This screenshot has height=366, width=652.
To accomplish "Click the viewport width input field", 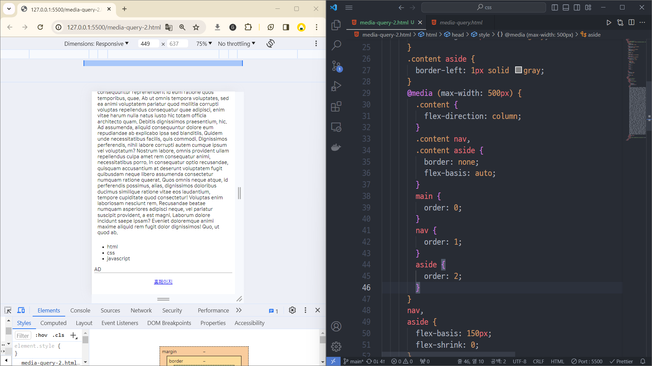I will (148, 43).
